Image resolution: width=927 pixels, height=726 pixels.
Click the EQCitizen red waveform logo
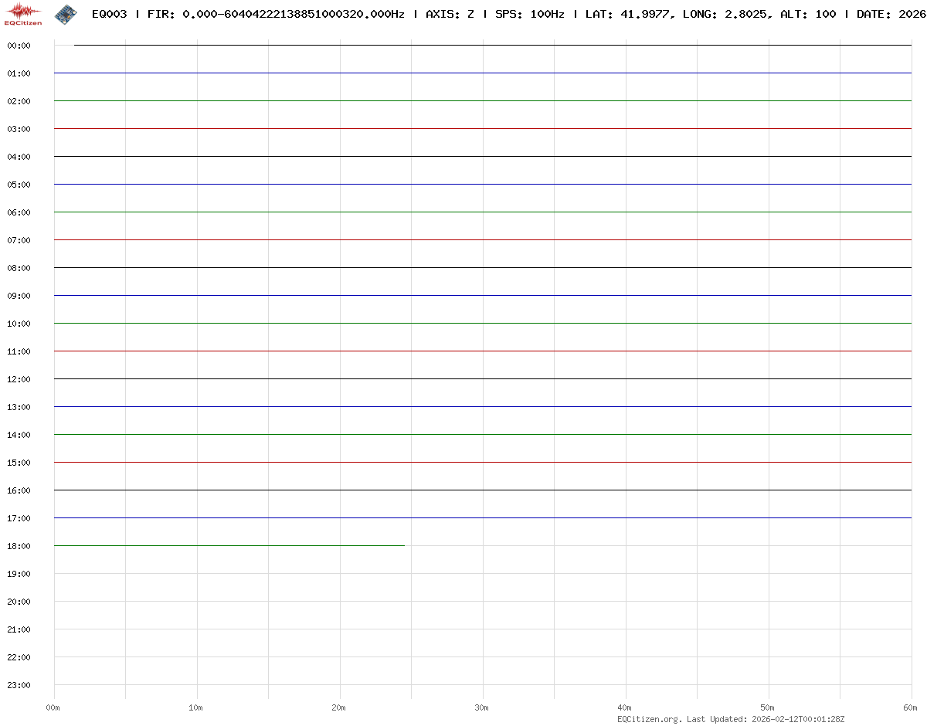click(23, 13)
